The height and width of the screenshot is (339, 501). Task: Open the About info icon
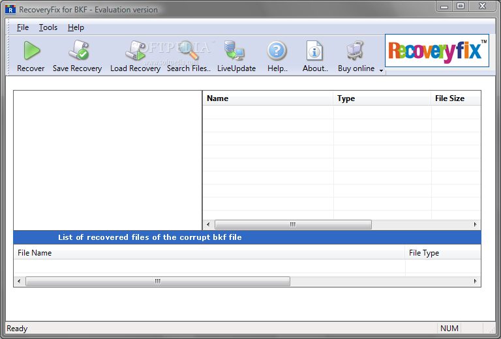pos(314,50)
